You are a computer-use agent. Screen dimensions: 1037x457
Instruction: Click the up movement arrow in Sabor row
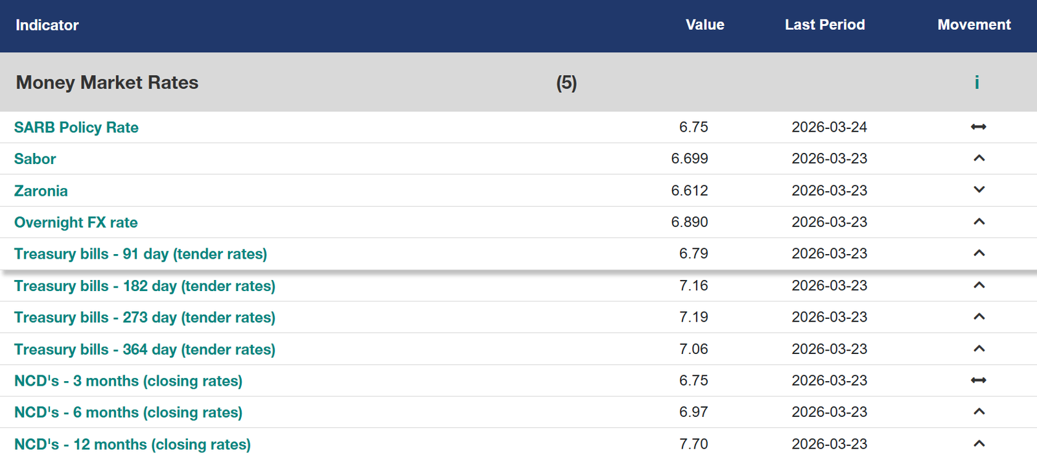click(x=979, y=158)
